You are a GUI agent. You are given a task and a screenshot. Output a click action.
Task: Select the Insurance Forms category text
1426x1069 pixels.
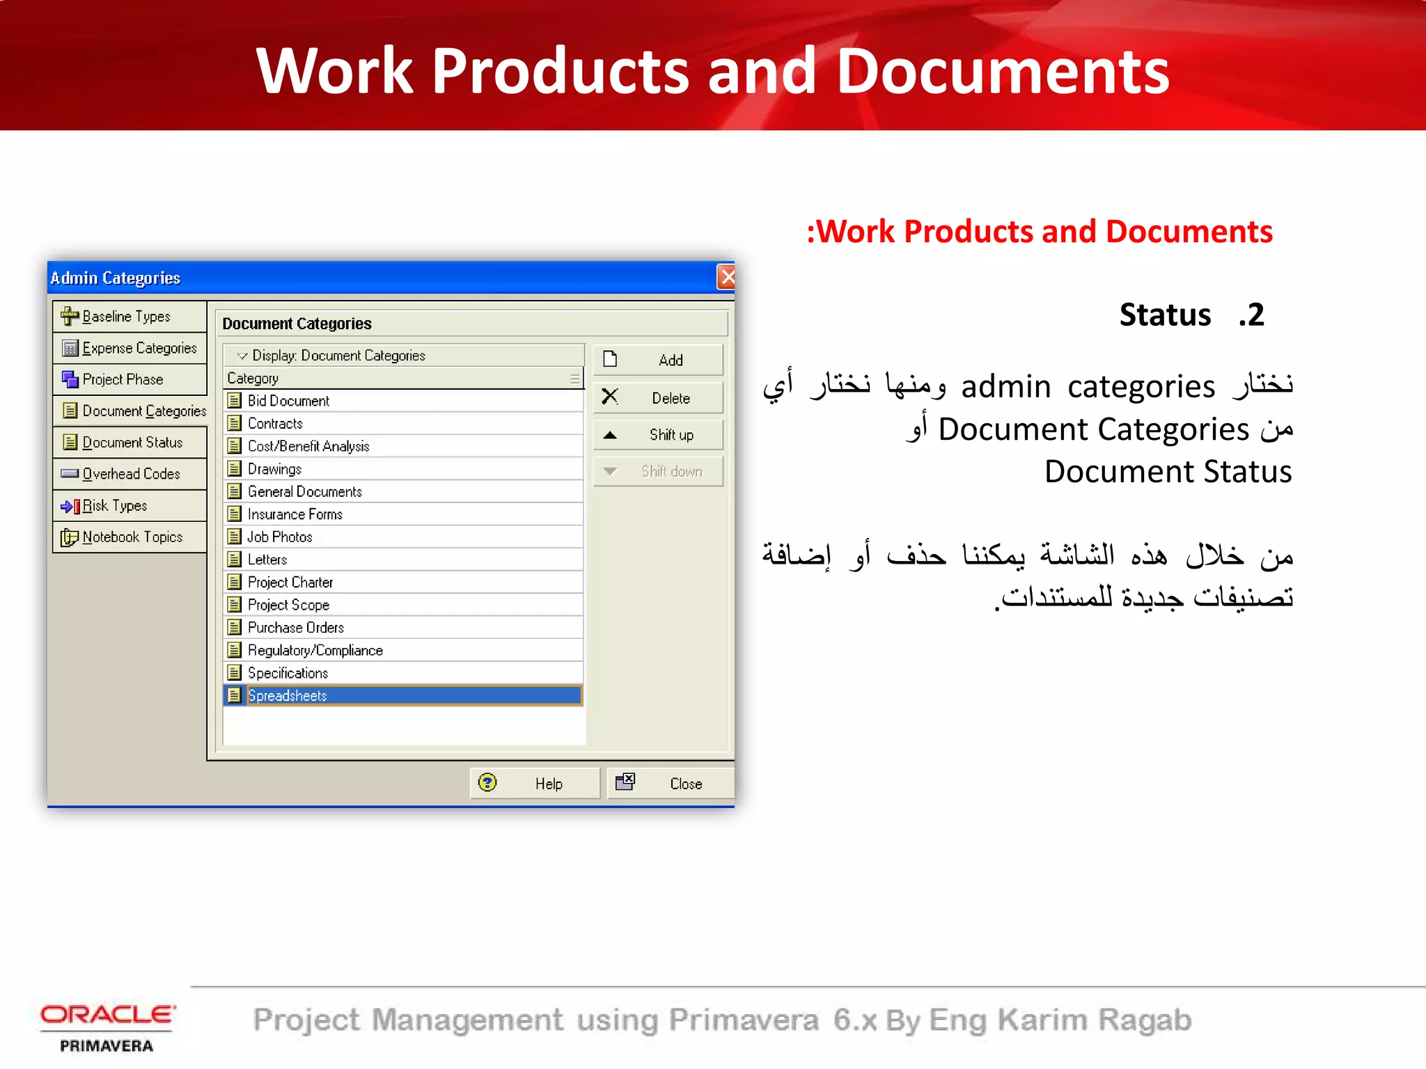pos(295,514)
